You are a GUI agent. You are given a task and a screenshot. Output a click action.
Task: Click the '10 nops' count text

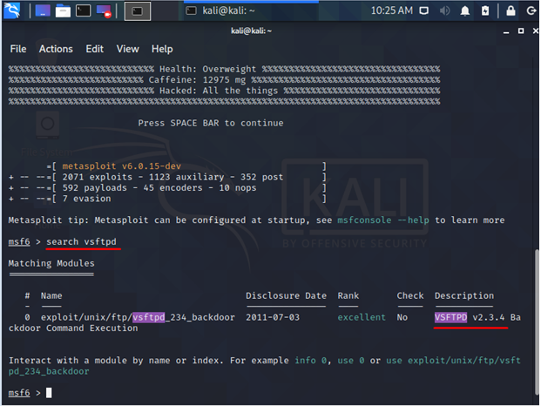pos(238,187)
